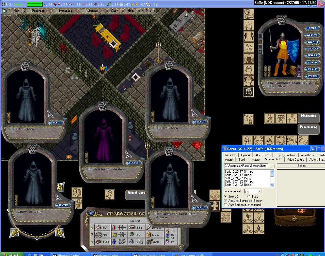Switch to the Generale tab in Razor
The height and width of the screenshot is (256, 325).
231,155
